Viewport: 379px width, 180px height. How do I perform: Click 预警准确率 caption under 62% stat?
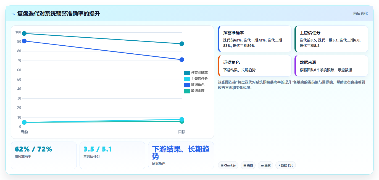[x=23, y=156]
